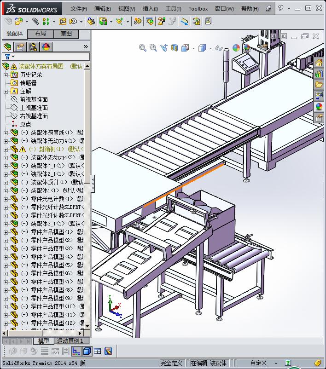The width and height of the screenshot is (326, 369).
Task: Open the 编辑(E) menu
Action: click(x=103, y=9)
